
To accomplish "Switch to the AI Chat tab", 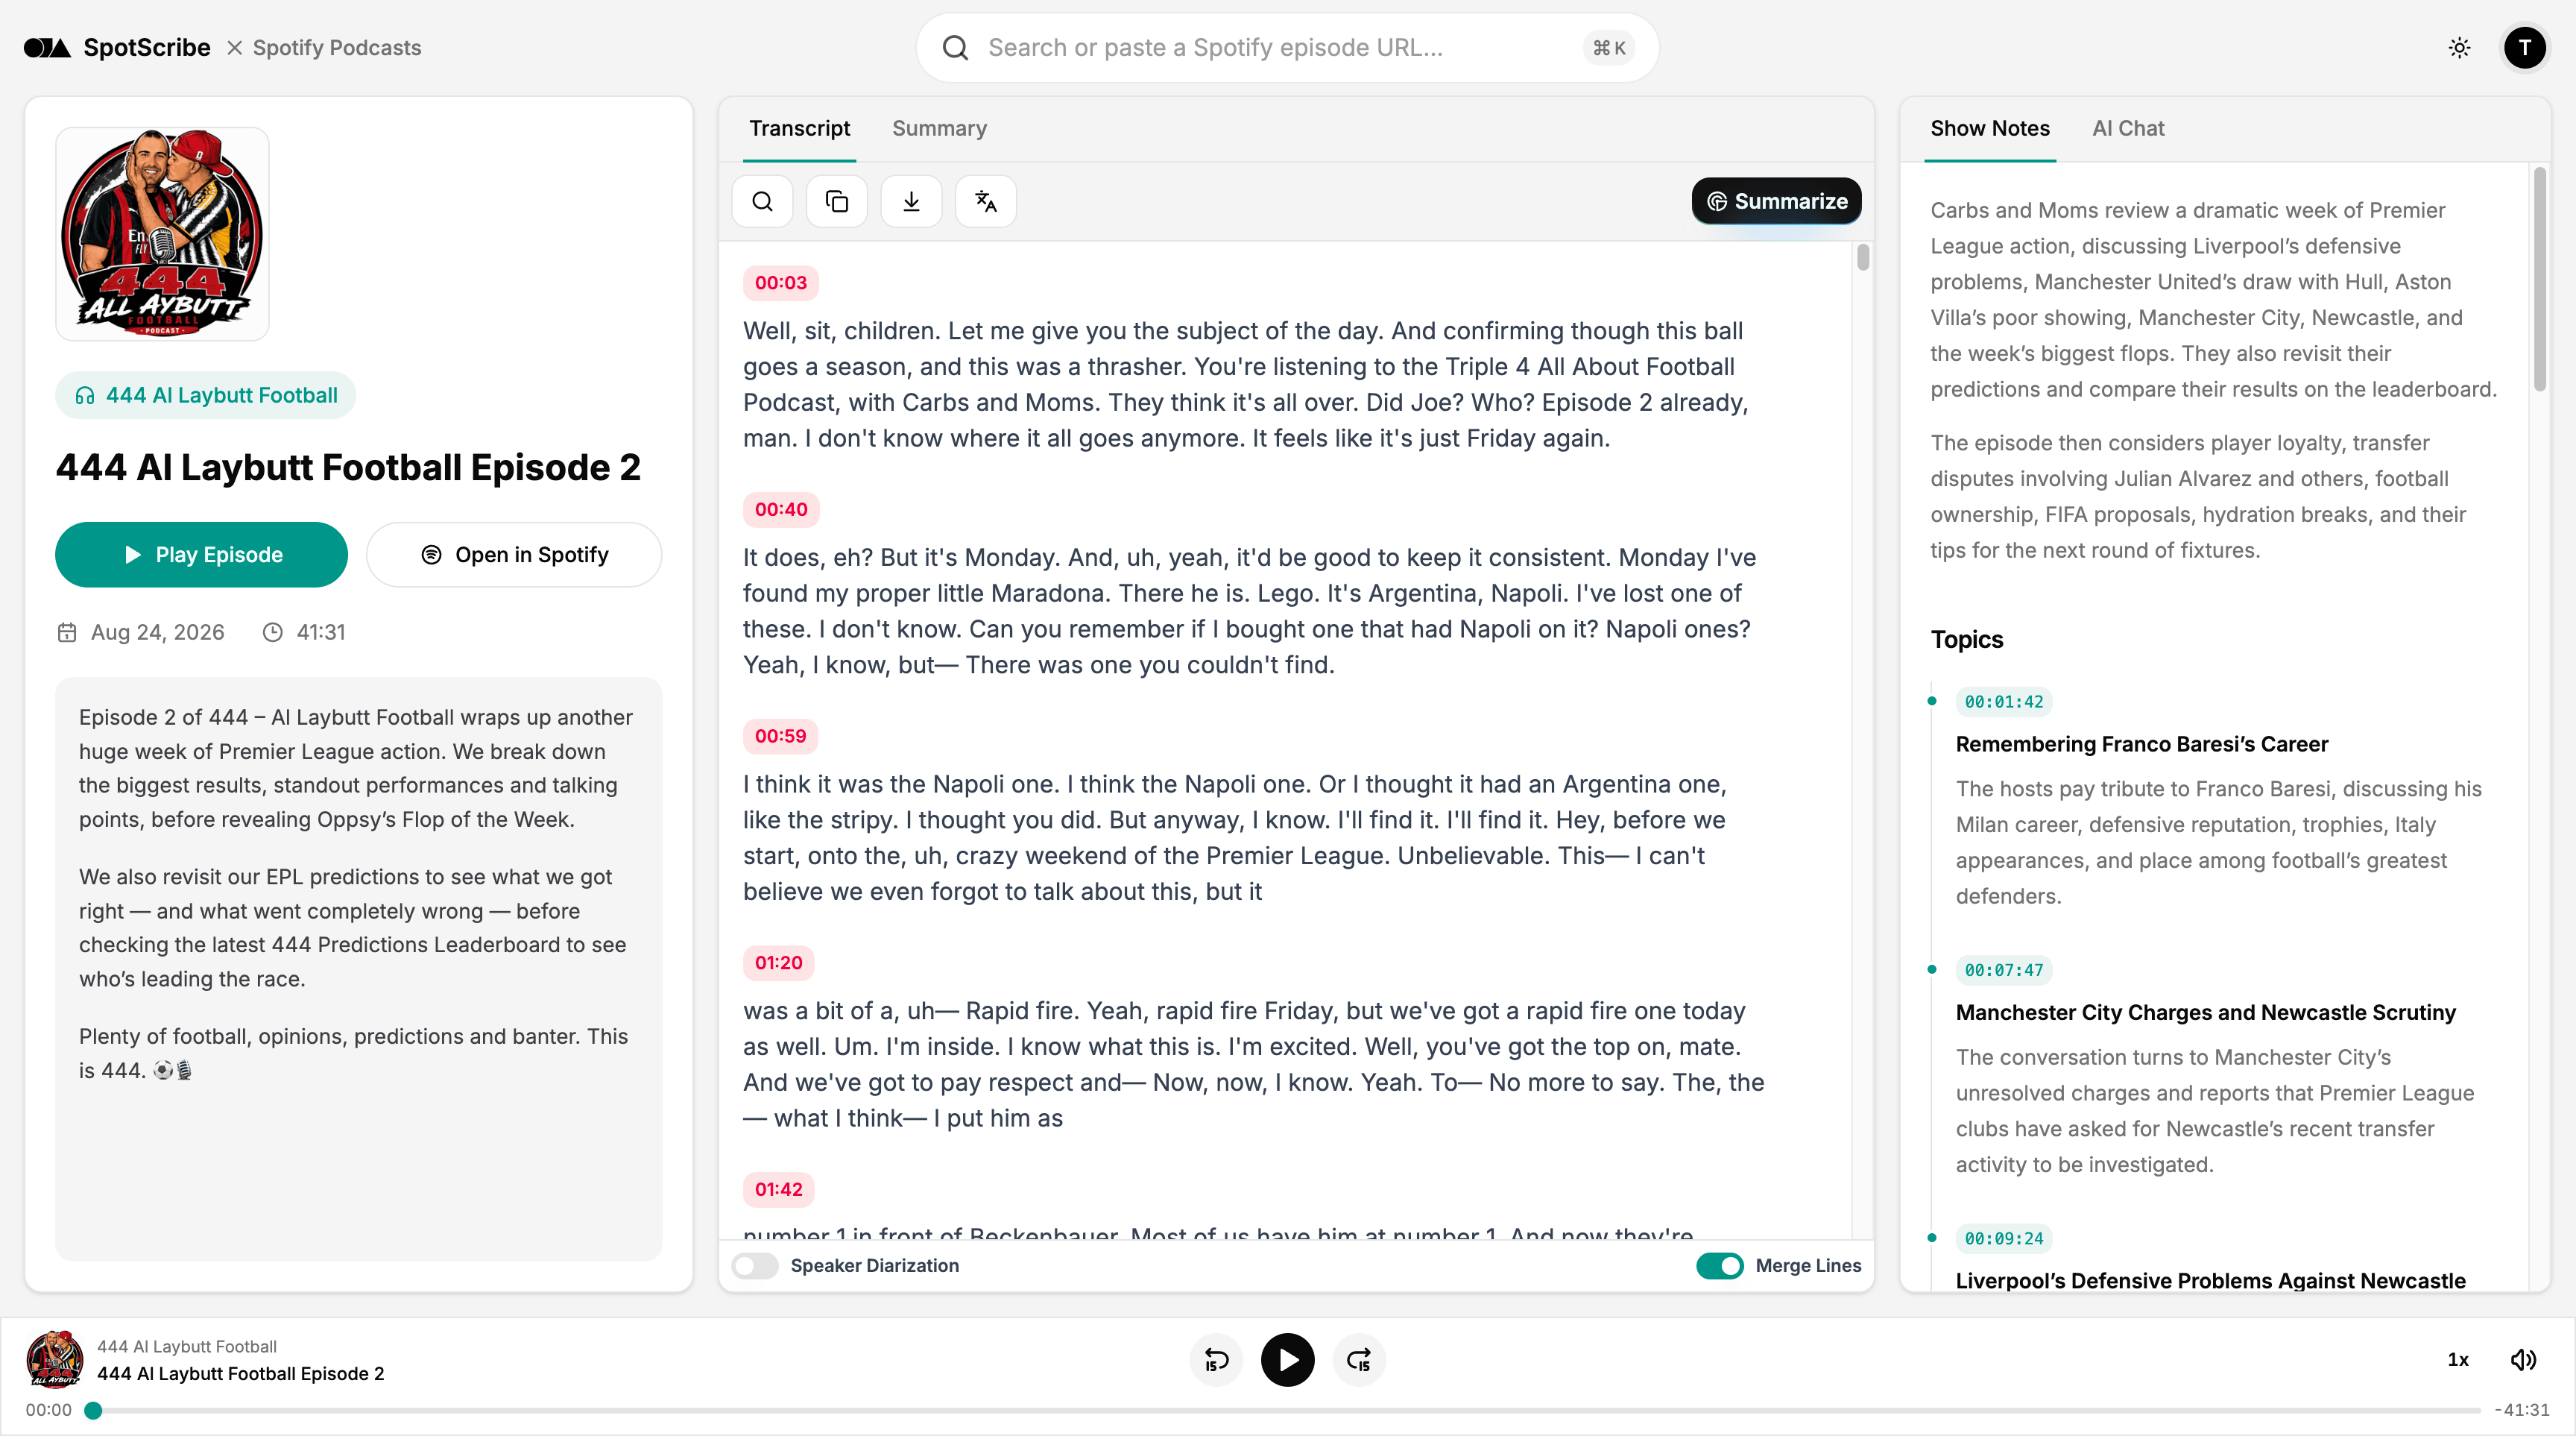I will coord(2127,129).
